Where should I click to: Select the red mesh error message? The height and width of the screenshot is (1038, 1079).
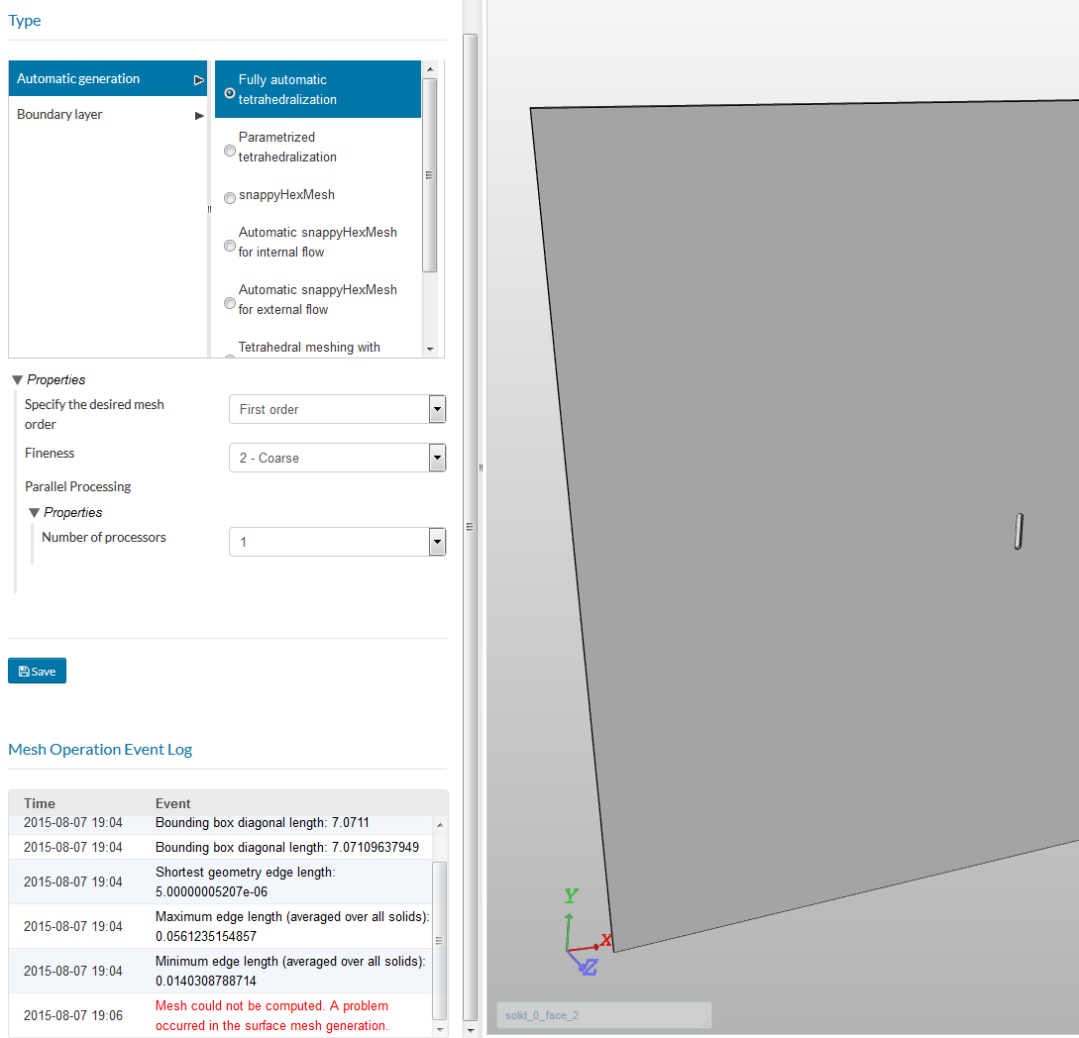[271, 1015]
